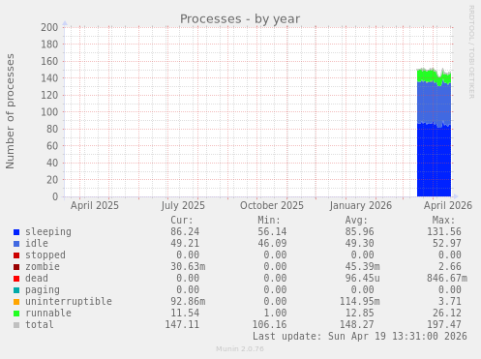The image size is (481, 359).
Task: Click zombie average value 45.39m
Action: pos(362,266)
